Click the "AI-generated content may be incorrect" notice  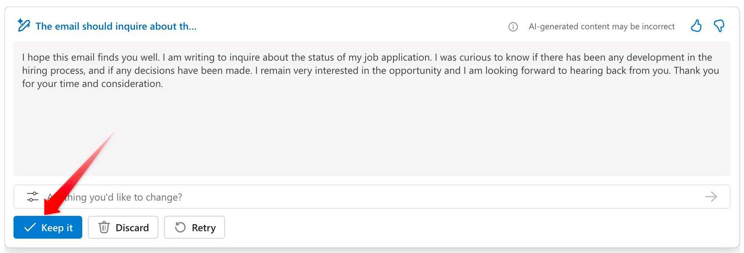602,27
